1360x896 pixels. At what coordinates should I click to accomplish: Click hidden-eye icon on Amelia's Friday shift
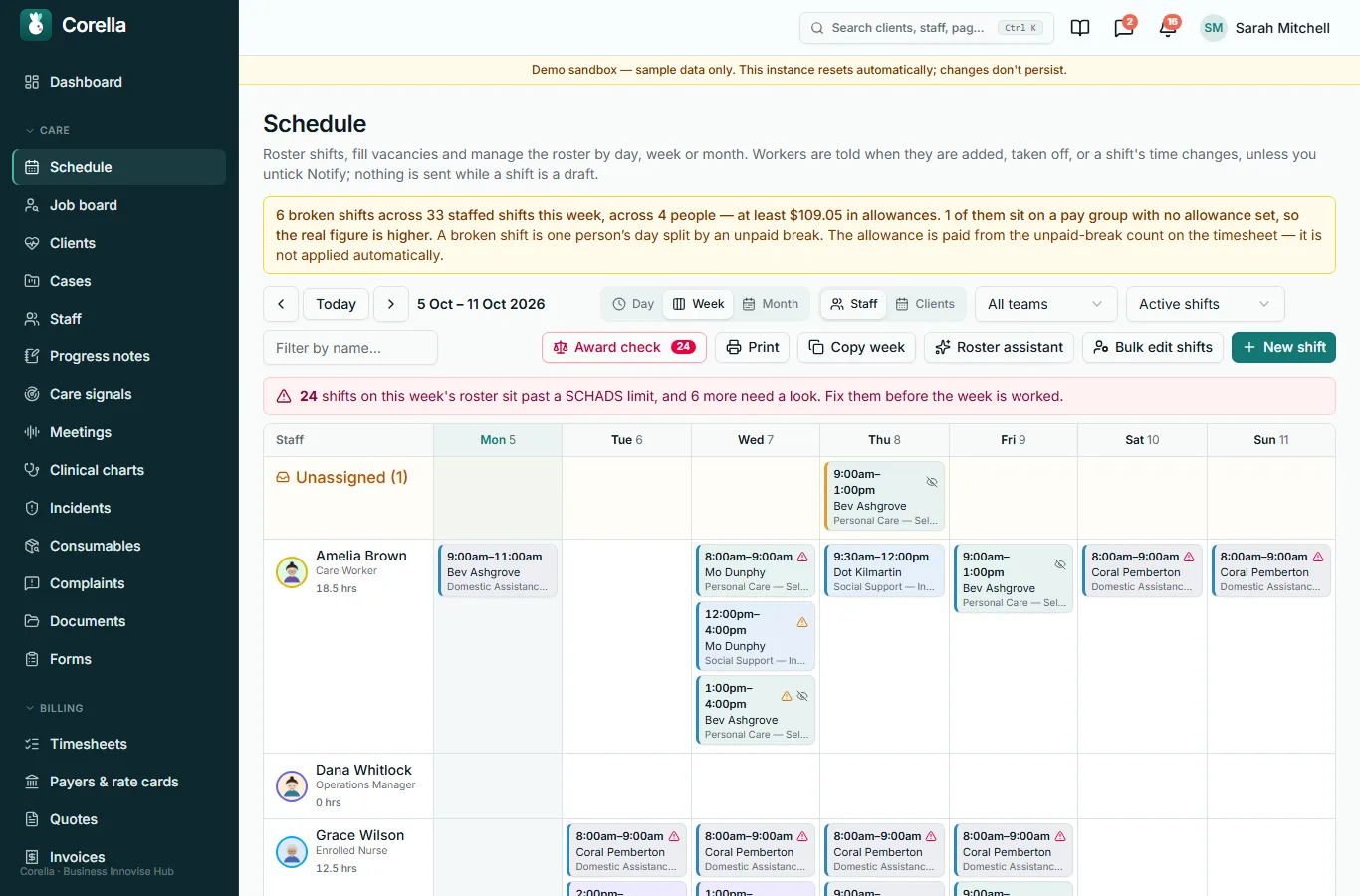tap(1060, 564)
